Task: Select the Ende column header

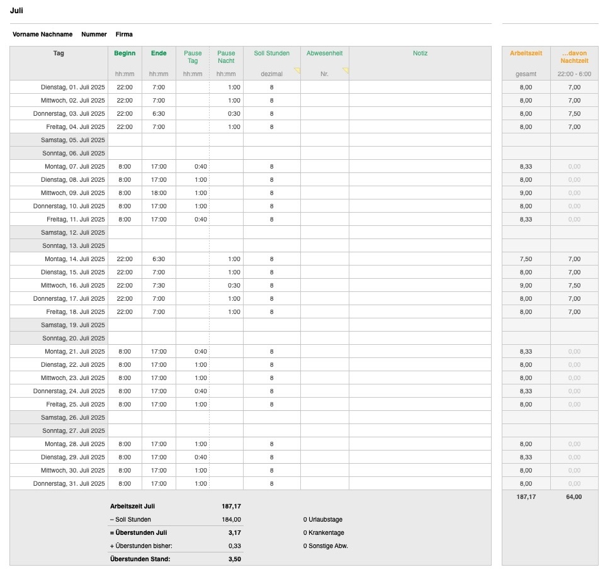Action: tap(159, 53)
